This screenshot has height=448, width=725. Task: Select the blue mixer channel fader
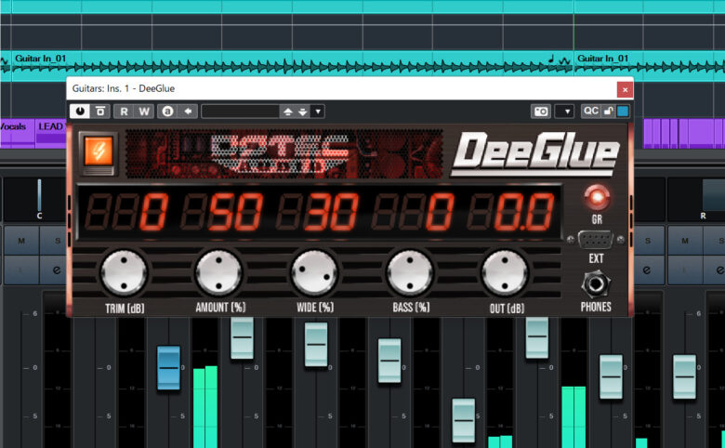(168, 366)
